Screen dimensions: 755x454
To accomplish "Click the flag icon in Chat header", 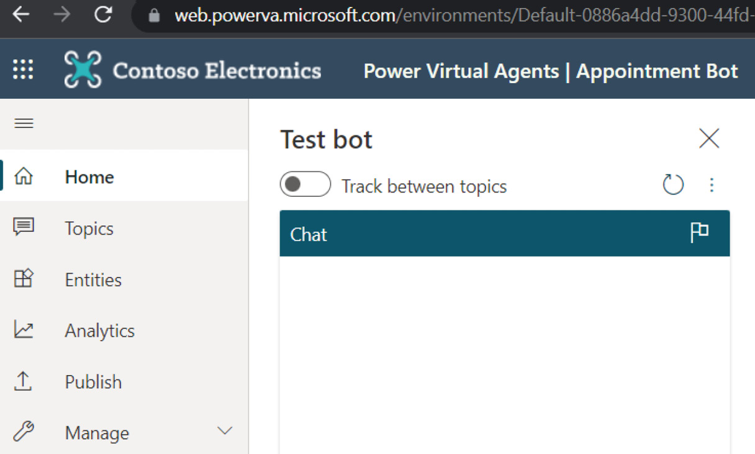I will 700,232.
